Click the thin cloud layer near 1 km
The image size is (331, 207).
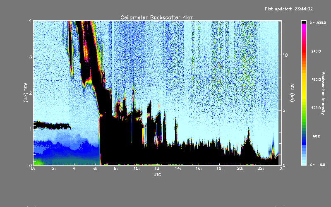pos(52,125)
